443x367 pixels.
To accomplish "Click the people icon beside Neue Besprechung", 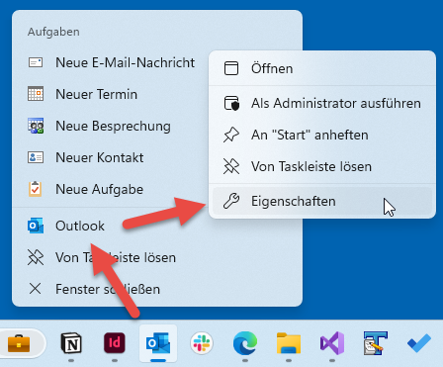I will (36, 126).
